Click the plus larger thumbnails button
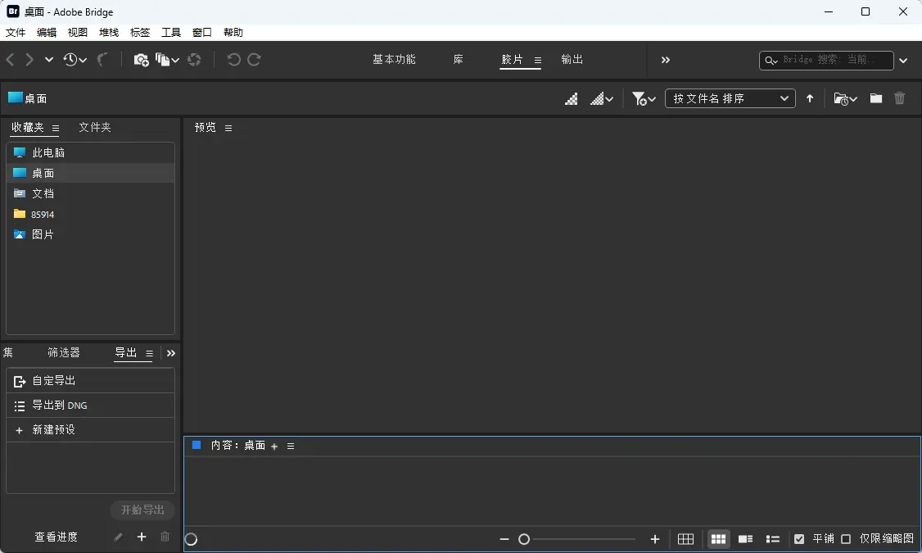 click(655, 539)
